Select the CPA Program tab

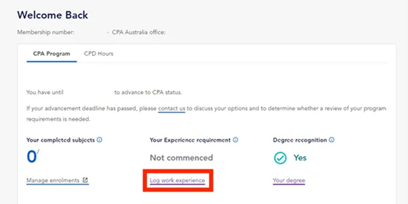click(51, 53)
